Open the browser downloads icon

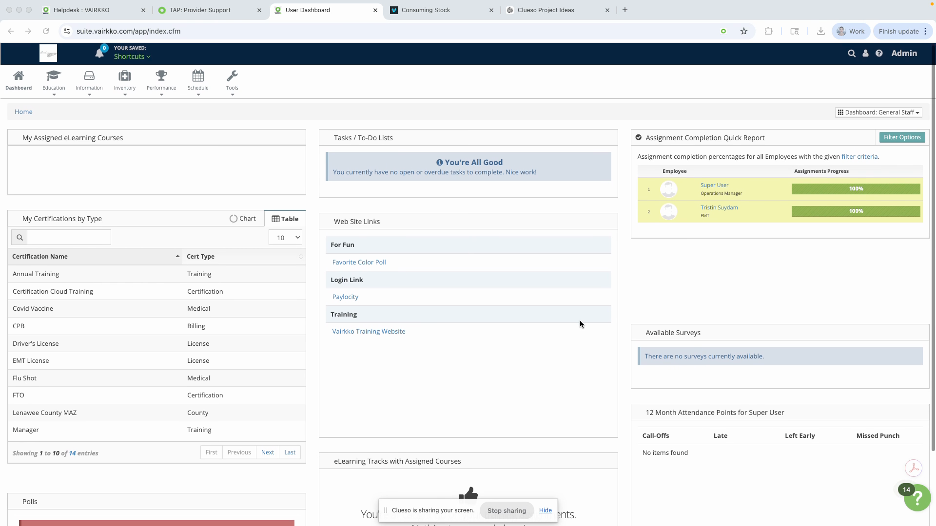pyautogui.click(x=821, y=31)
